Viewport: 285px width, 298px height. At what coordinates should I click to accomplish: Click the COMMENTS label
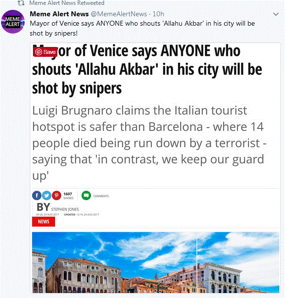[101, 196]
